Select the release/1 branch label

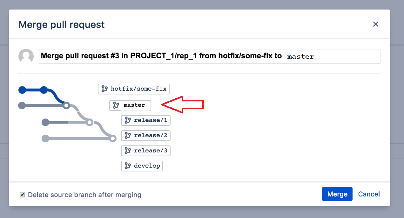[x=146, y=120]
